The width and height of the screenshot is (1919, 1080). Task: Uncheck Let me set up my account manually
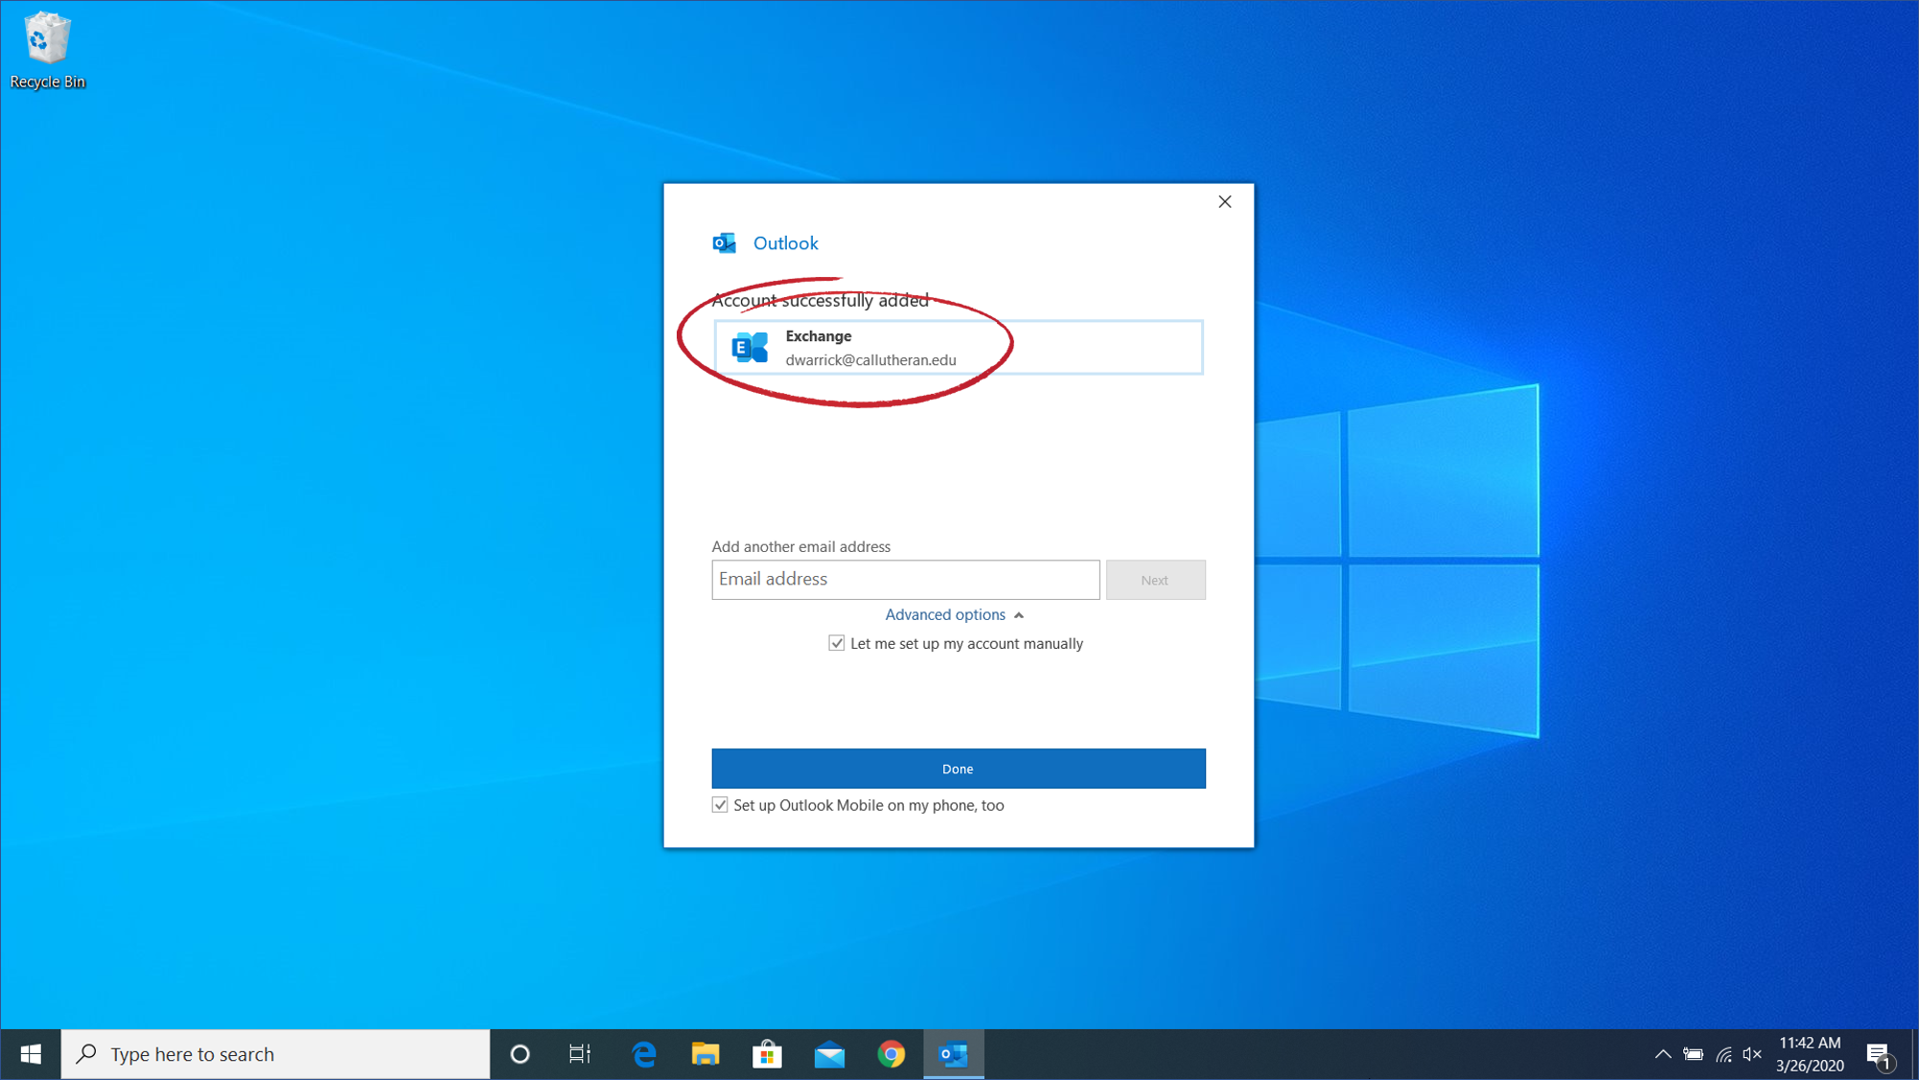tap(837, 643)
